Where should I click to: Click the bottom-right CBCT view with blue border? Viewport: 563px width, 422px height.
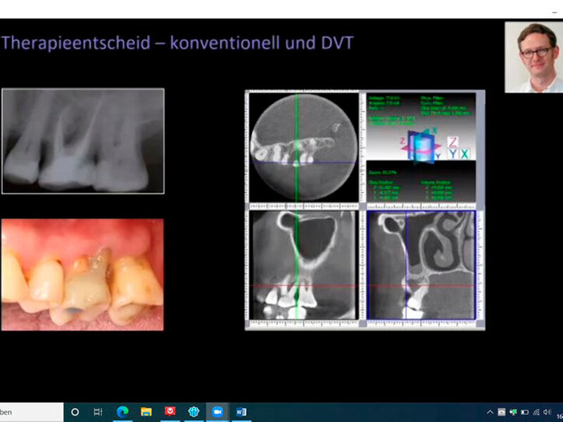coord(421,266)
